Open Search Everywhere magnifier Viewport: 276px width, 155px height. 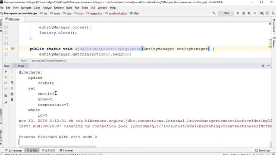click(x=273, y=13)
